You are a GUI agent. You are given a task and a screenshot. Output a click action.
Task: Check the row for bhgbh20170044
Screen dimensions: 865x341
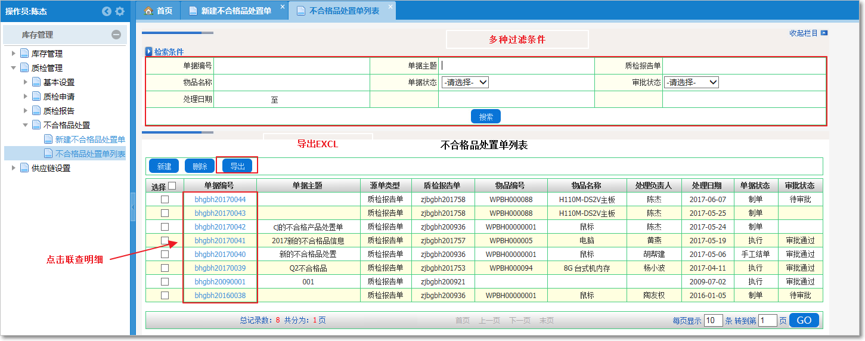pyautogui.click(x=165, y=200)
